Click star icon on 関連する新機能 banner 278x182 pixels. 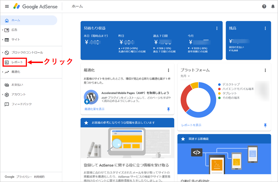click(x=183, y=139)
